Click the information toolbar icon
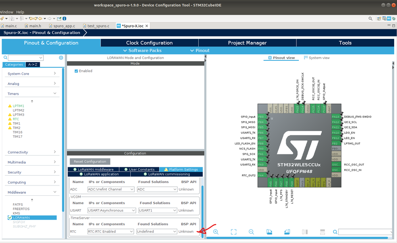This screenshot has height=243, width=397. (64, 18)
